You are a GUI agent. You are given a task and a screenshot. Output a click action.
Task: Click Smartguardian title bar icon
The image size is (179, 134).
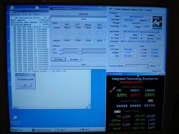click(x=108, y=74)
